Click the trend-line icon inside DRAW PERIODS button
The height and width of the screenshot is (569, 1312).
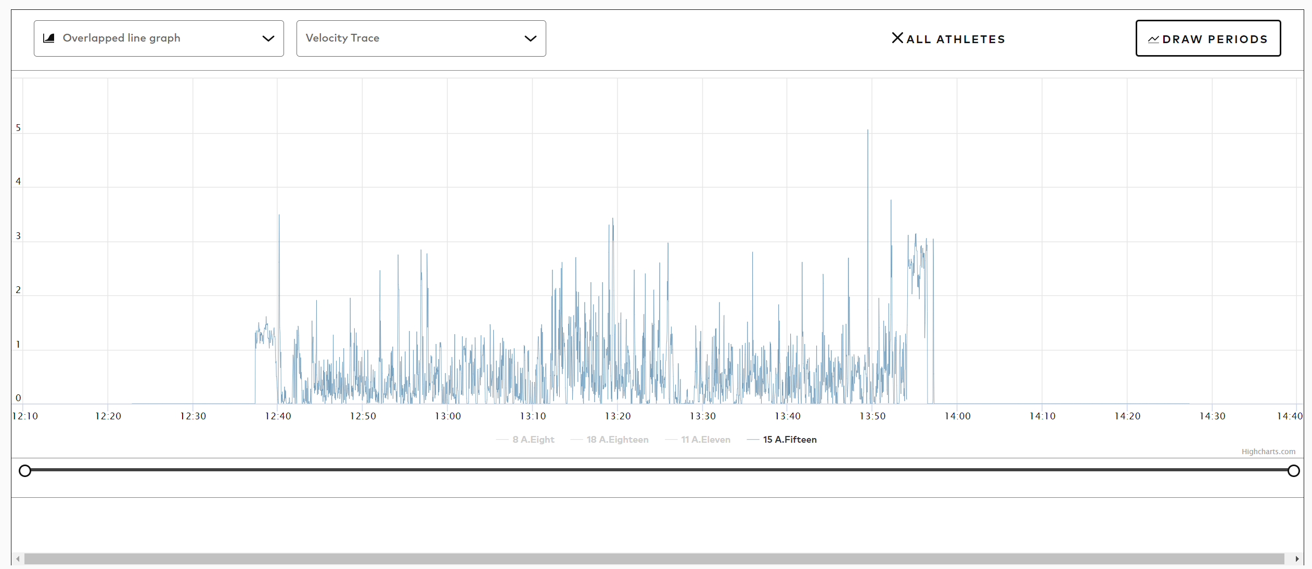tap(1154, 38)
